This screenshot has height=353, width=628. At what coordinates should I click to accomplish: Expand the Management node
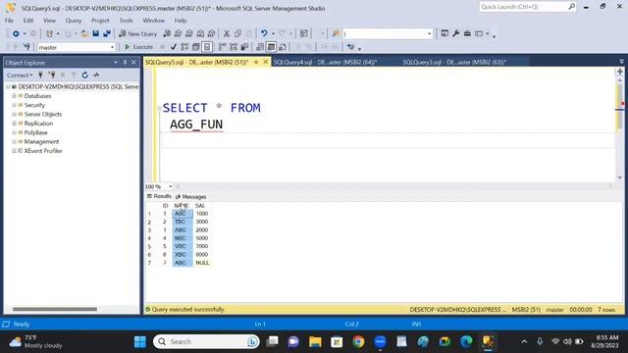[x=14, y=141]
